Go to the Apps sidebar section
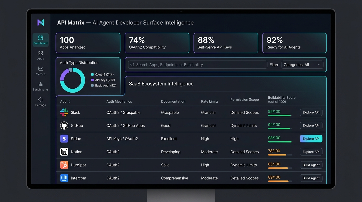The height and width of the screenshot is (202, 362). [41, 55]
